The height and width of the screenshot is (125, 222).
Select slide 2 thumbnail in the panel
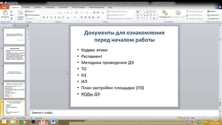coord(14,54)
